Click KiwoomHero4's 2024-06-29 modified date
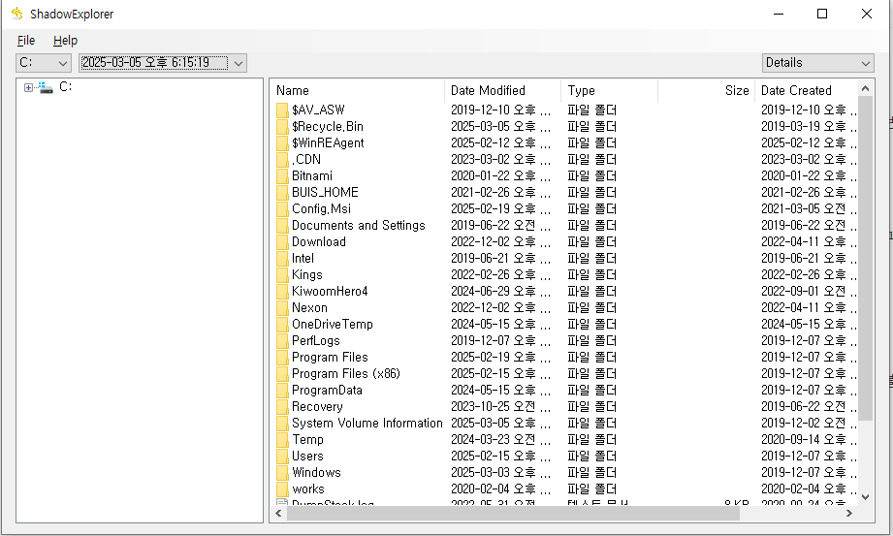Viewport: 893px width, 536px height. point(500,292)
